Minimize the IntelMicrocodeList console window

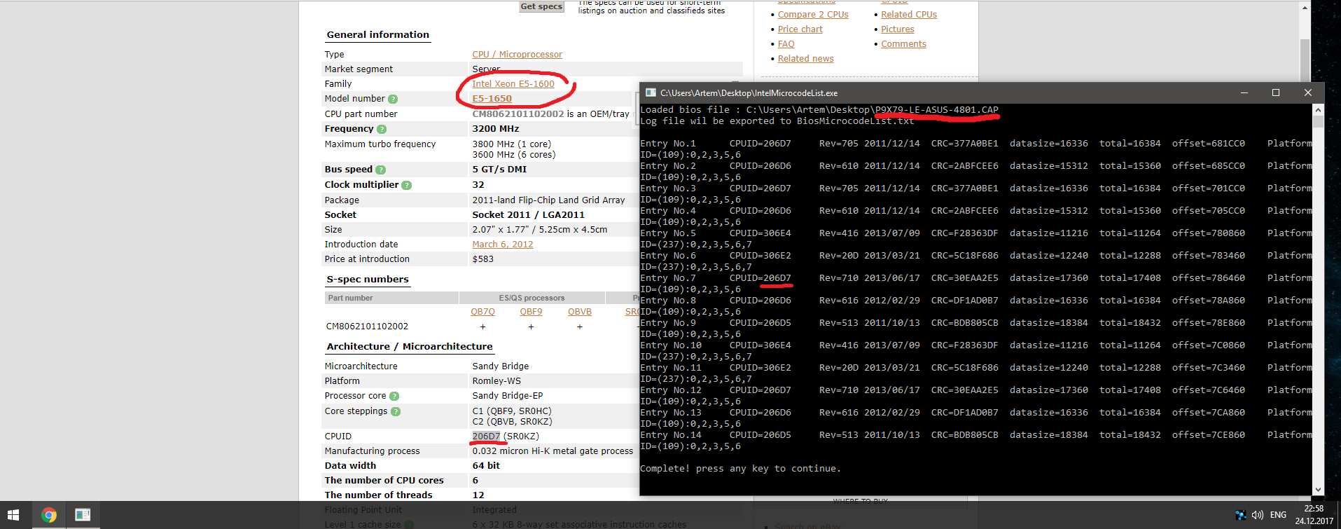tap(1244, 92)
